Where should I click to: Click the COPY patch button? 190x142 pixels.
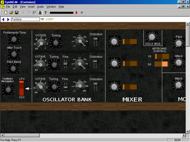click(x=50, y=19)
